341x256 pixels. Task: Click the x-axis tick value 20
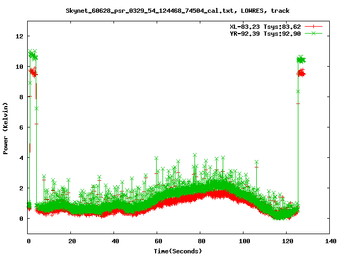click(72, 241)
